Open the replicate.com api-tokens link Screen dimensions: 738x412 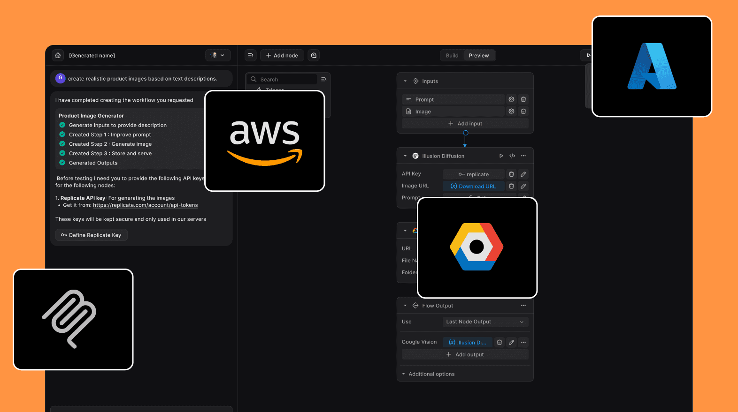point(146,205)
